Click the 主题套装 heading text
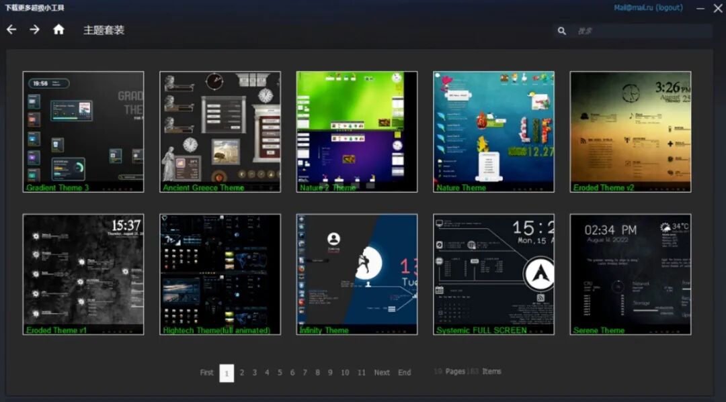 point(104,30)
